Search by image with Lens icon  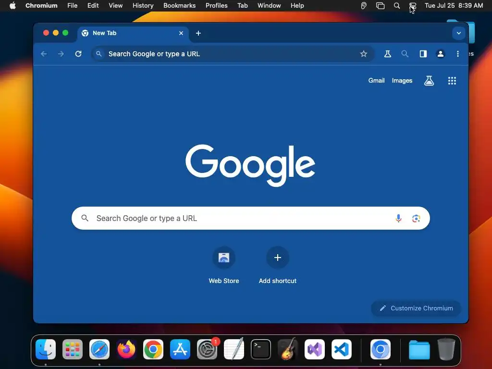(x=416, y=219)
